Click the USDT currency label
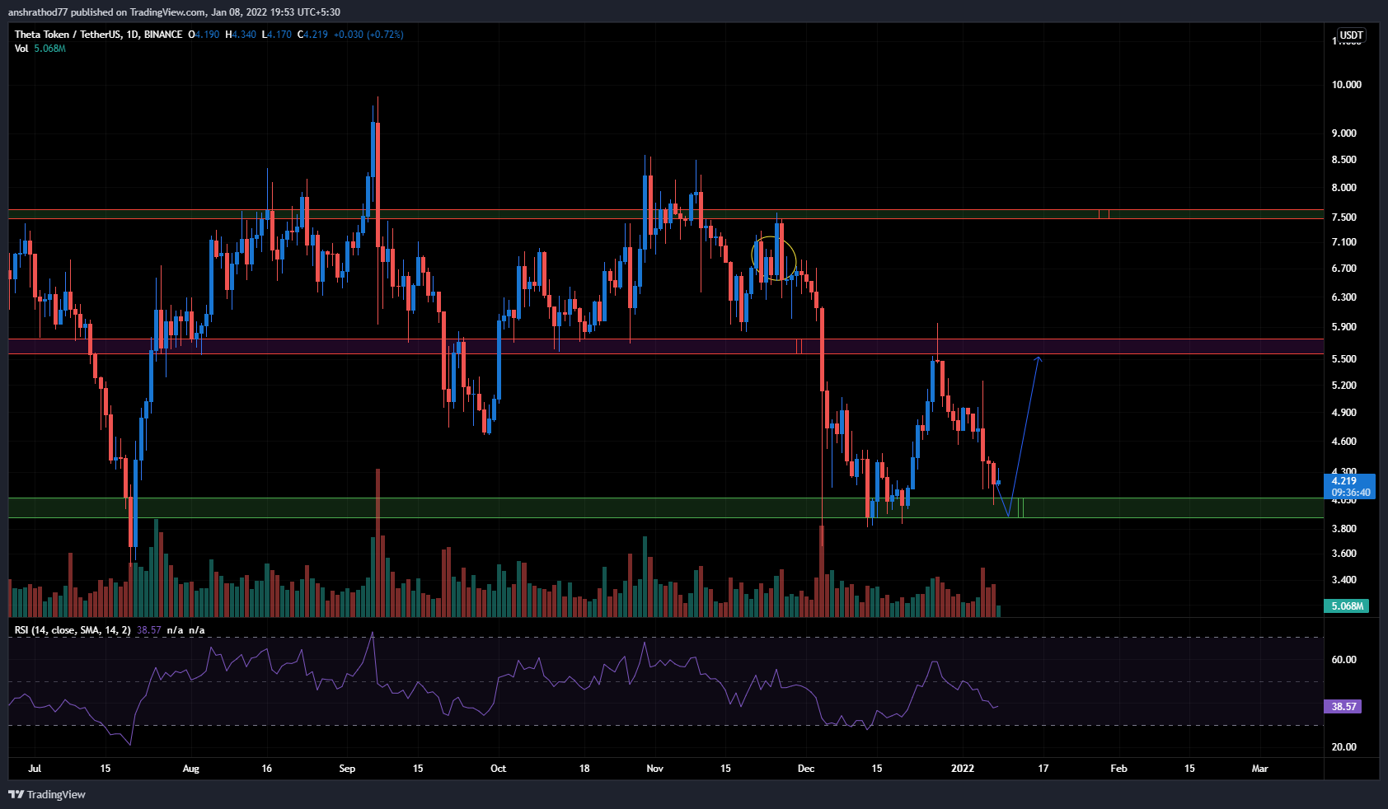The height and width of the screenshot is (809, 1388). (x=1351, y=35)
